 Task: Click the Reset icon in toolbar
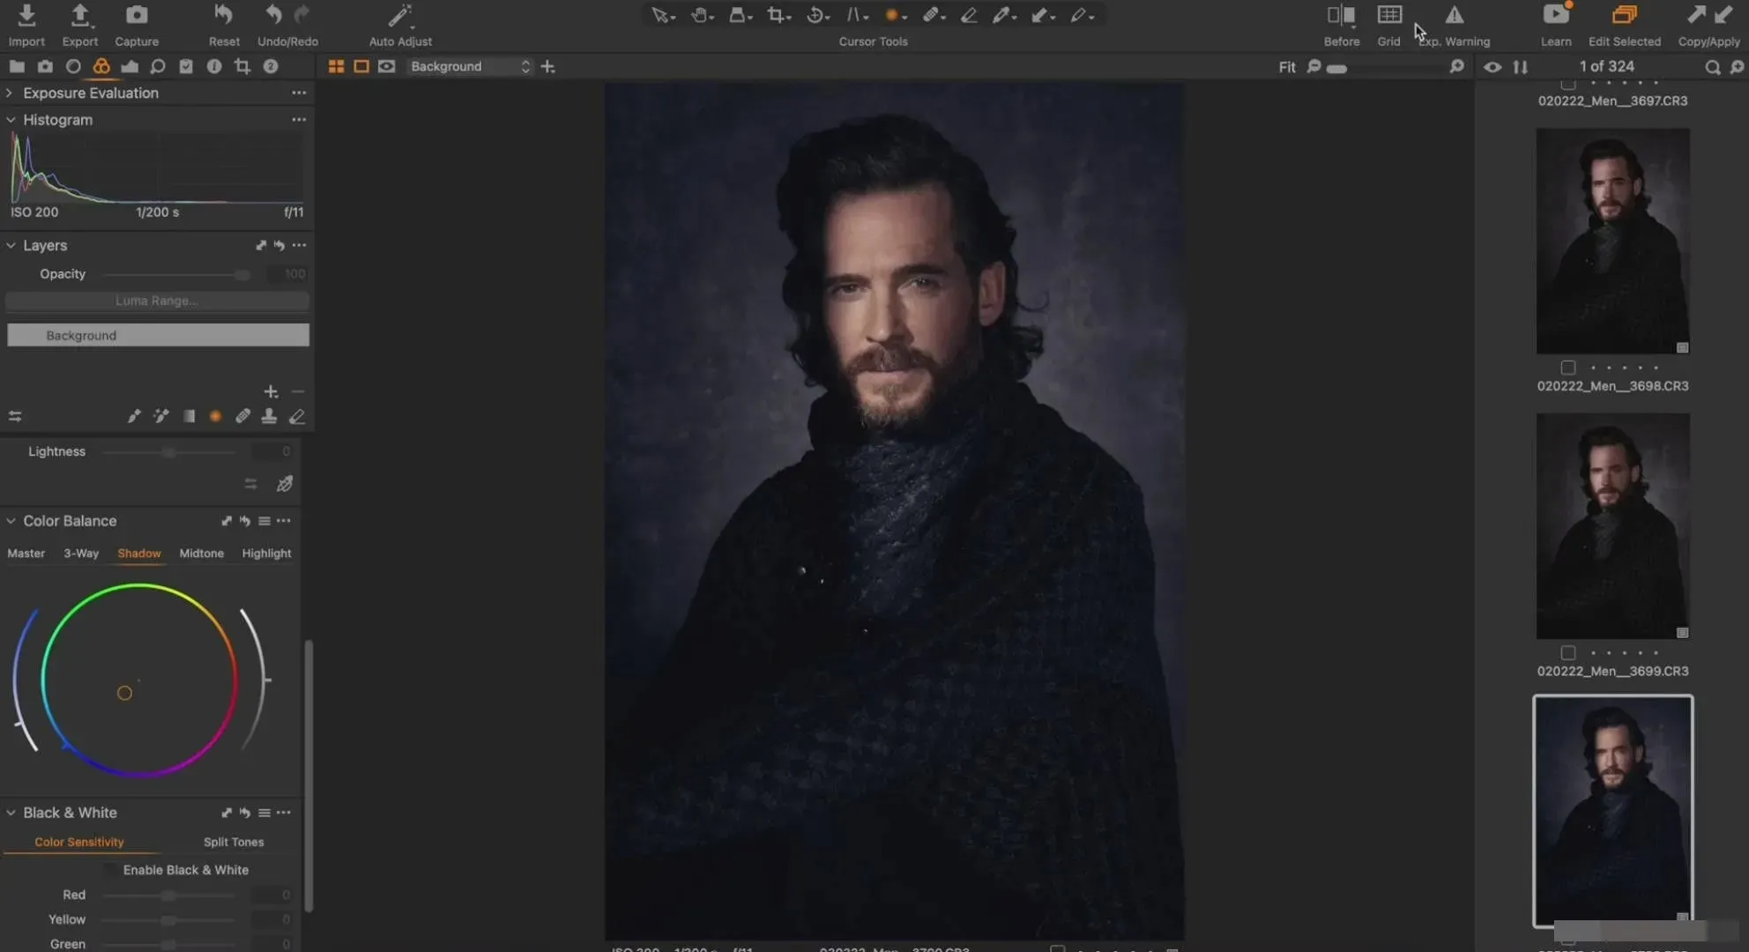(224, 15)
